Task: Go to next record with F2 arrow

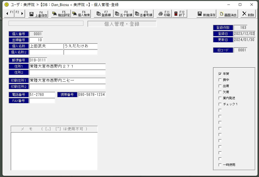Action: coord(19,14)
